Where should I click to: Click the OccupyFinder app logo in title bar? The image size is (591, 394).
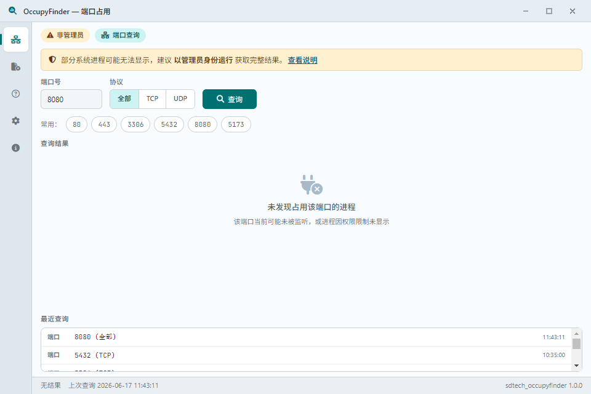(x=13, y=11)
